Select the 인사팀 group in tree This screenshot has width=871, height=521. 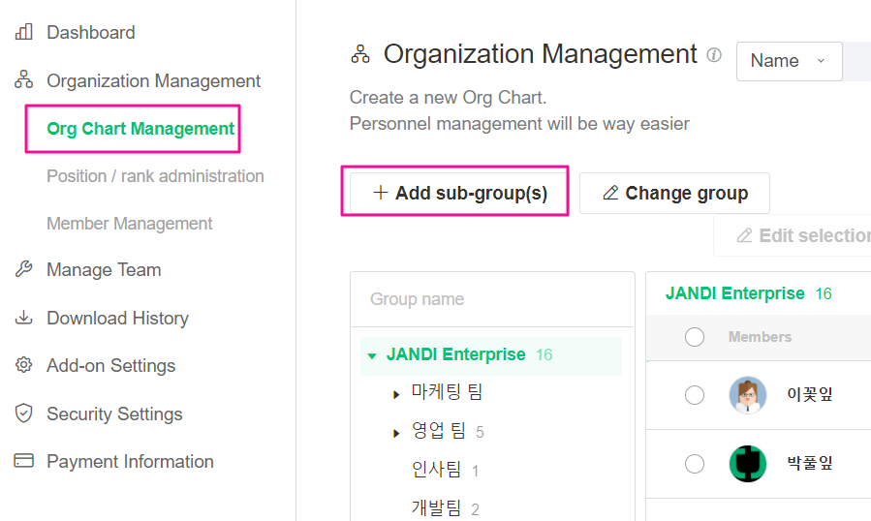coord(437,470)
